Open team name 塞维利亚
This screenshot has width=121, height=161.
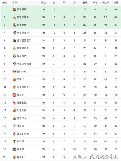pyautogui.click(x=22, y=103)
